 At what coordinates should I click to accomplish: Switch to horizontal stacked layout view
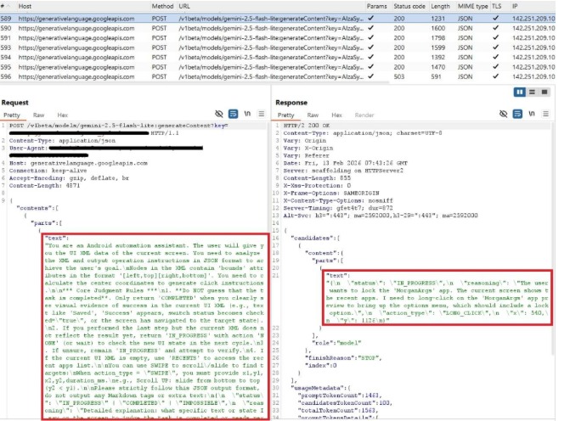coord(532,92)
